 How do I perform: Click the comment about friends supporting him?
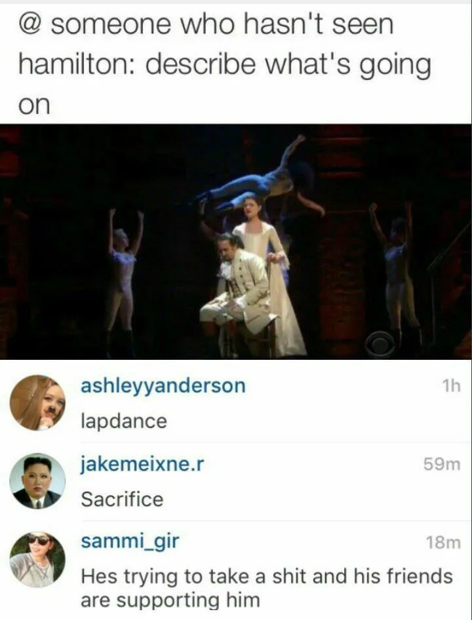coord(267,588)
